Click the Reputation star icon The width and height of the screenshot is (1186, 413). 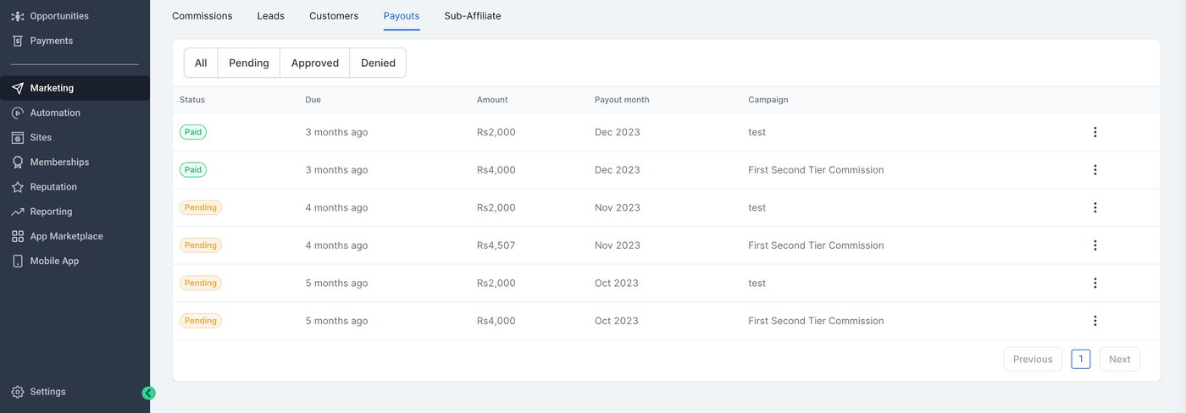pos(18,187)
